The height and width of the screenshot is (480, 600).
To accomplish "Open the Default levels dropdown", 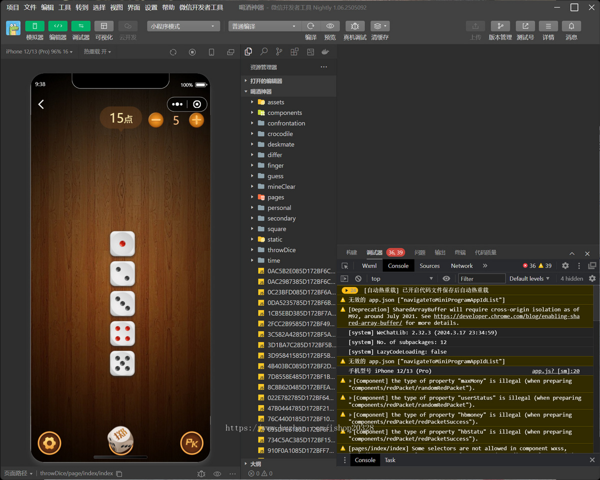I will point(529,278).
